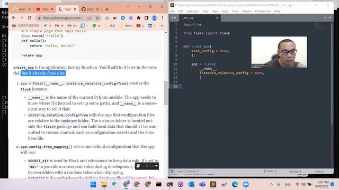The width and height of the screenshot is (339, 190).
Task: Close the Google 'apac' tab
Action: click(x=30, y=9)
